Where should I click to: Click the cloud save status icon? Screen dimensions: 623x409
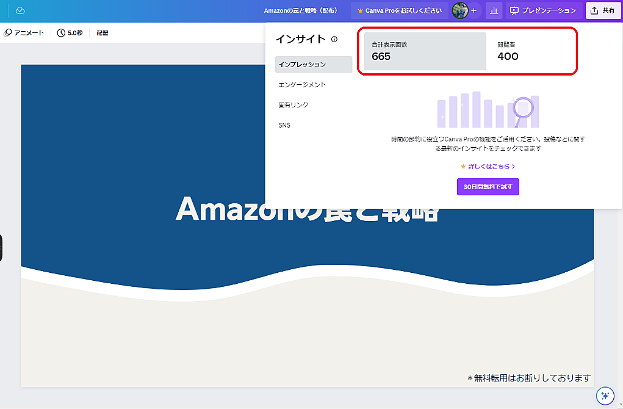coord(20,10)
